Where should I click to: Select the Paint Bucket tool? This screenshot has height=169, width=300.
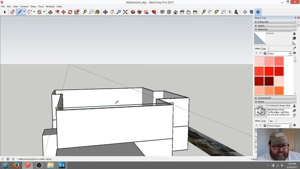coord(97,12)
